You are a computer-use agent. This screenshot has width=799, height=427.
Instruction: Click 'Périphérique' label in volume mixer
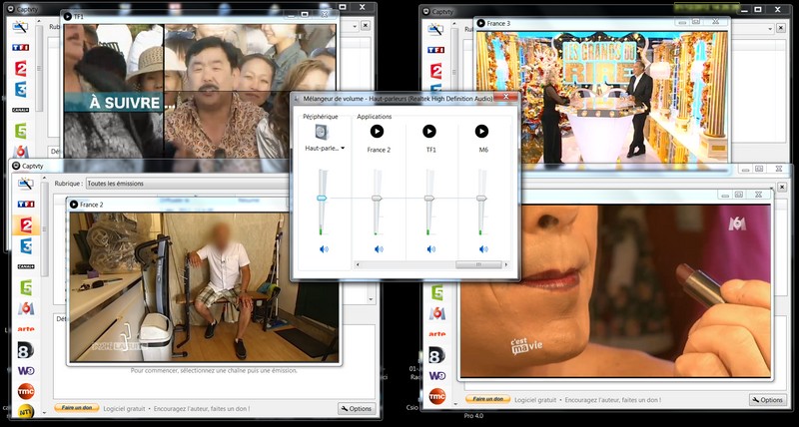pyautogui.click(x=321, y=117)
